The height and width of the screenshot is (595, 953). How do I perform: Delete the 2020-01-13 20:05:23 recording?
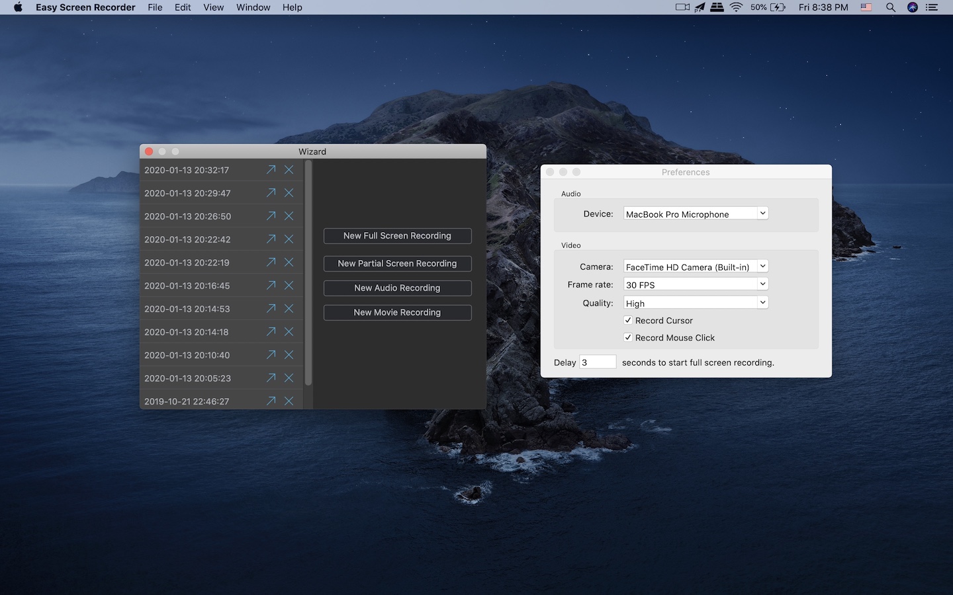tap(289, 378)
